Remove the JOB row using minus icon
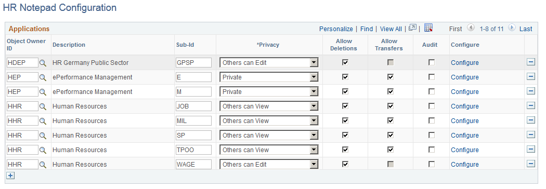The image size is (546, 189). pos(531,106)
